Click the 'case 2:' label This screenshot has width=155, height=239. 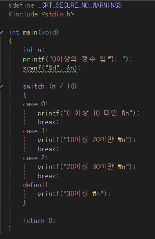(35, 158)
